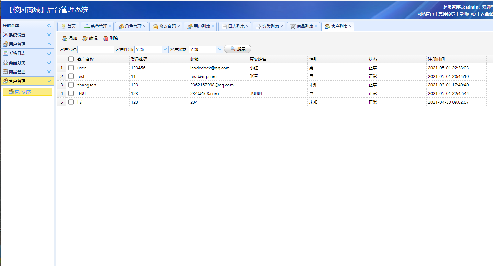Click the 删除 (Delete) toolbar icon
This screenshot has height=266, width=493.
click(x=110, y=38)
